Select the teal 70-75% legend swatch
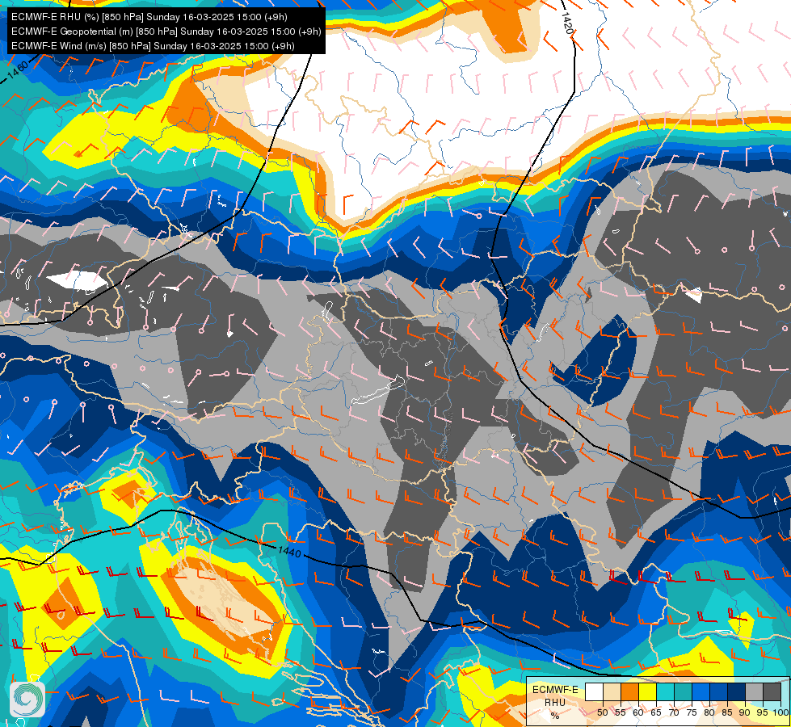 tap(683, 691)
